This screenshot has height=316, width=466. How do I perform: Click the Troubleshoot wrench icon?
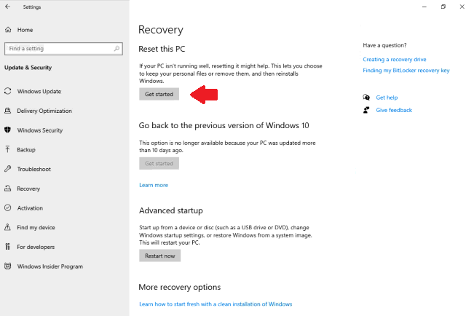pyautogui.click(x=8, y=169)
